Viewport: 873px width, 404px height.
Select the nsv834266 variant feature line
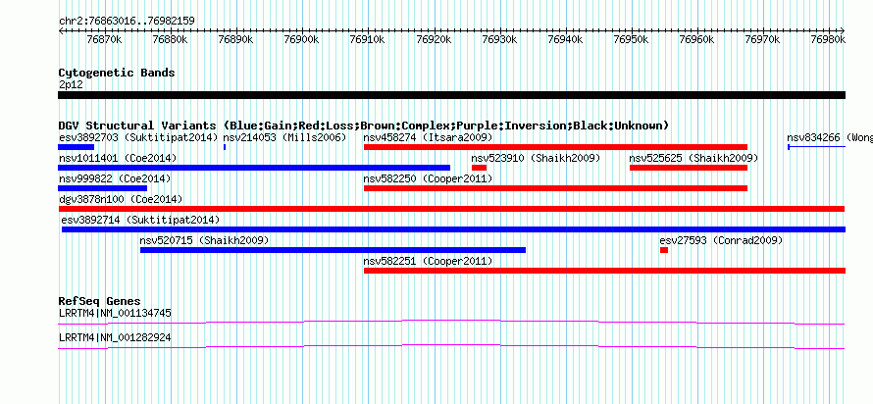[x=816, y=147]
